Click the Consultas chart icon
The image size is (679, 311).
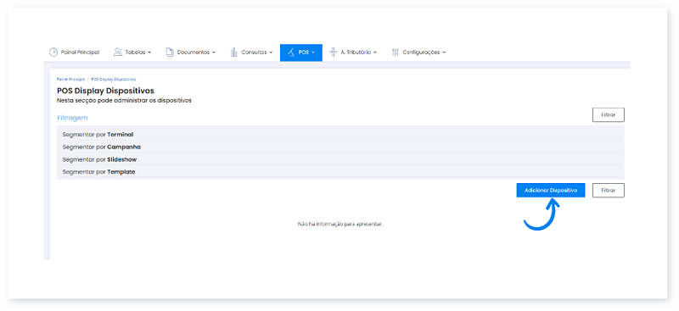pos(234,52)
